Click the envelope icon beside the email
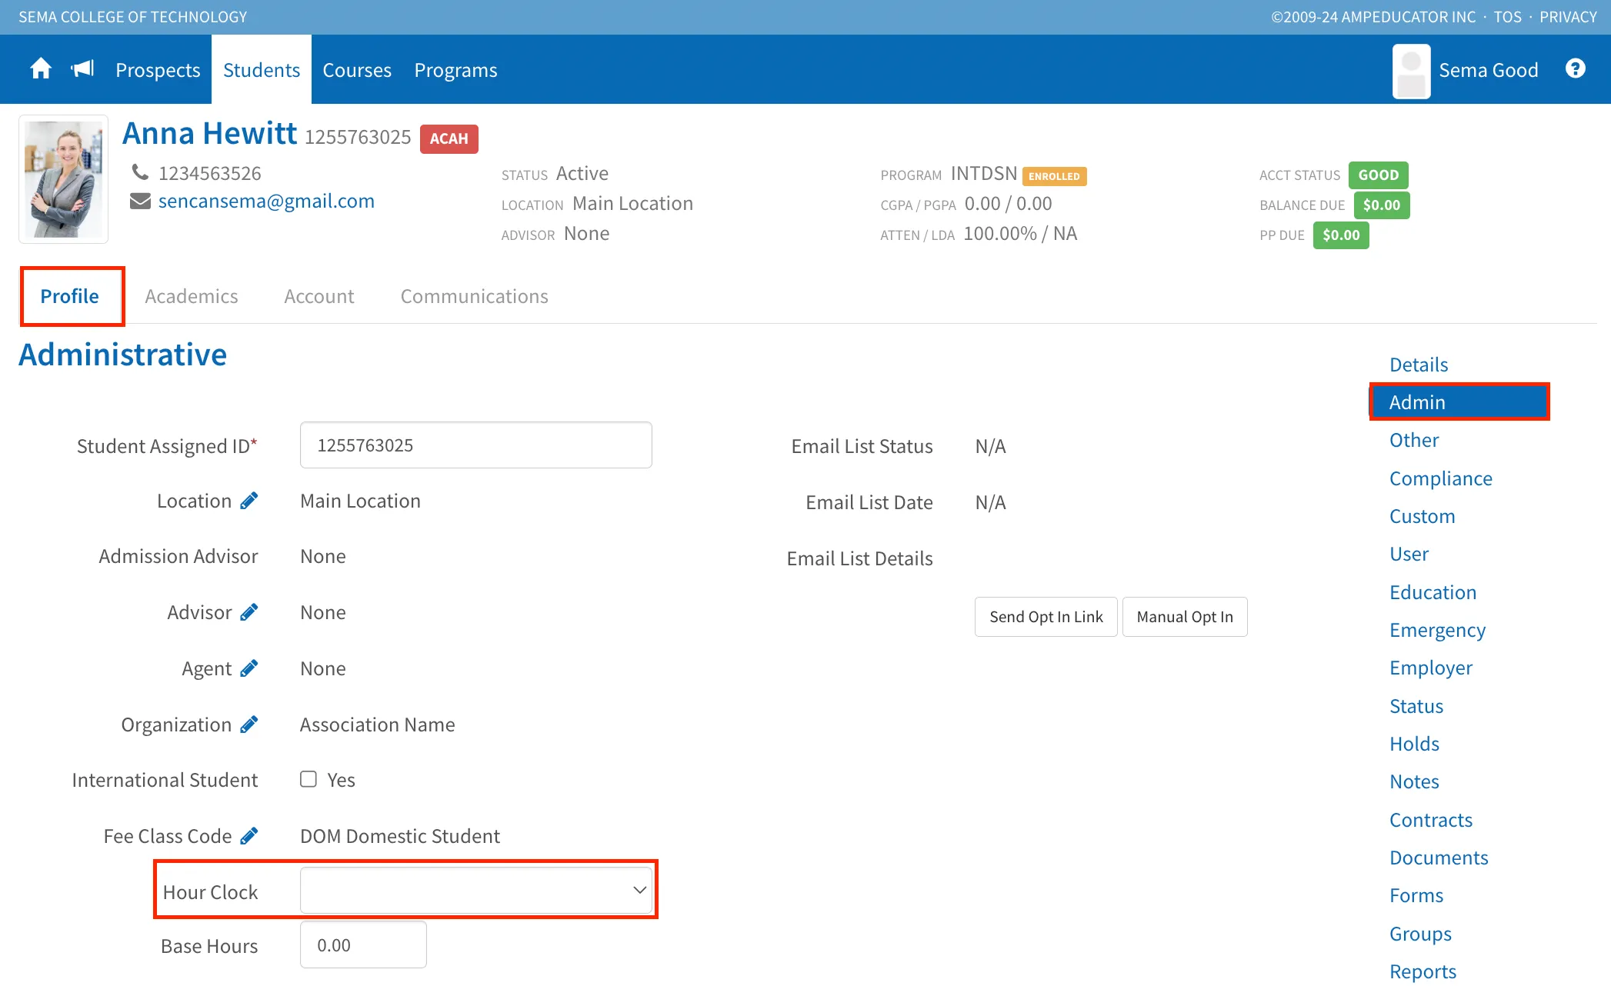The image size is (1611, 986). coord(140,201)
